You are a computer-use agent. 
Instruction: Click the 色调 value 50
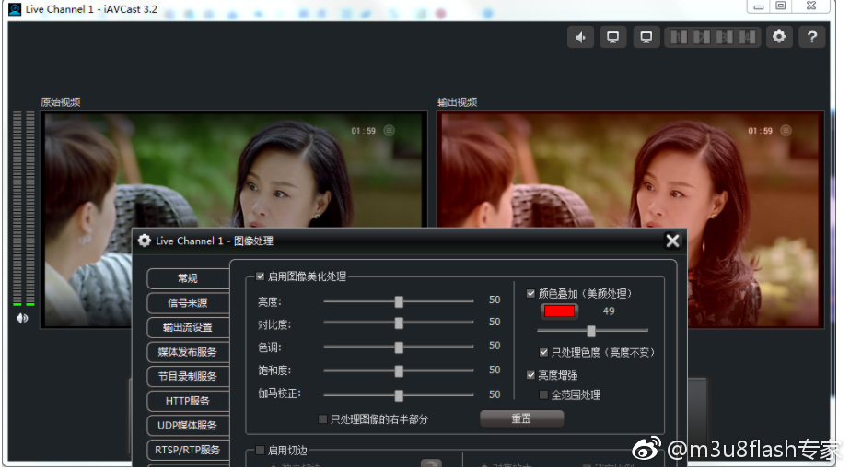pos(495,346)
